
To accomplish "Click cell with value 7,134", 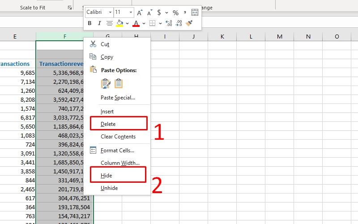I will tap(18, 82).
